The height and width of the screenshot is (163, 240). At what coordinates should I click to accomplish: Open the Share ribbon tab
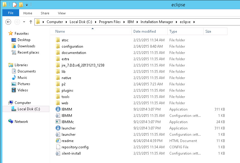click(x=45, y=13)
